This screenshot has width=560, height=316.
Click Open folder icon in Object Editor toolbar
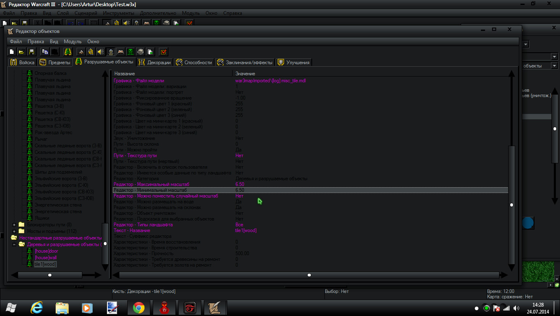(21, 52)
